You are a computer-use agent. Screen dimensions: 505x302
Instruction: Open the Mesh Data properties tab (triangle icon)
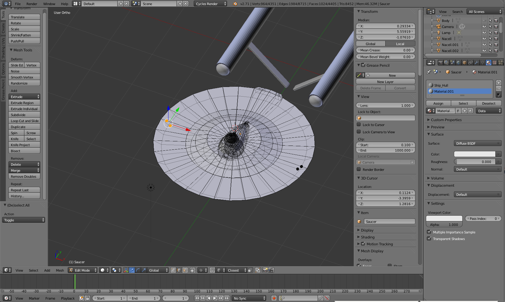[x=482, y=63]
